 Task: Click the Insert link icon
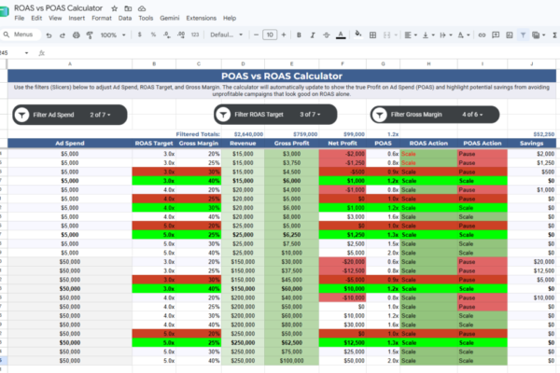[x=482, y=35]
